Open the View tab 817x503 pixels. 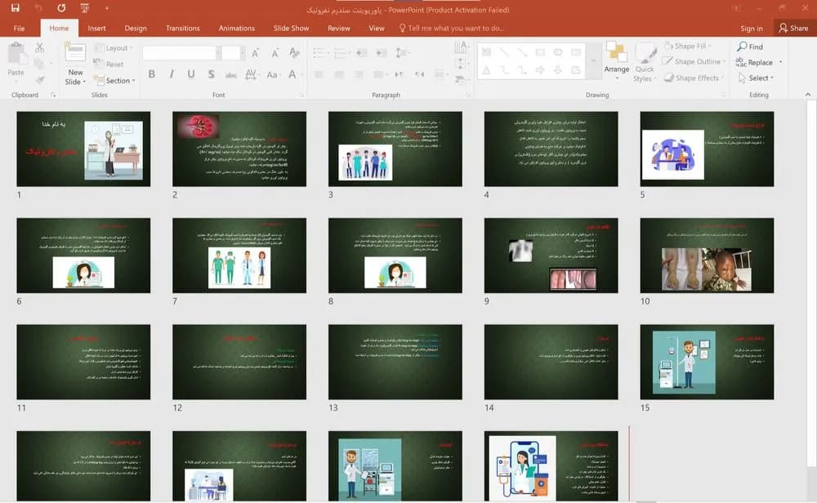pos(376,28)
